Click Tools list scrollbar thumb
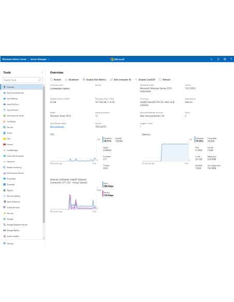The image size is (234, 302). (x=44, y=155)
